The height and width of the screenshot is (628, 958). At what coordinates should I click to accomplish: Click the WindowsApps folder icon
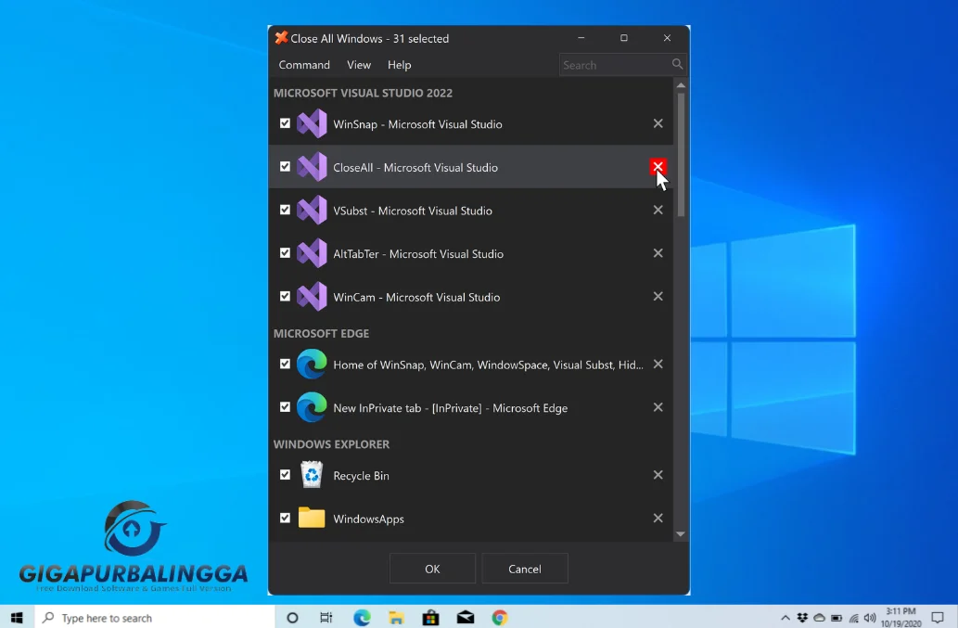[x=312, y=518]
